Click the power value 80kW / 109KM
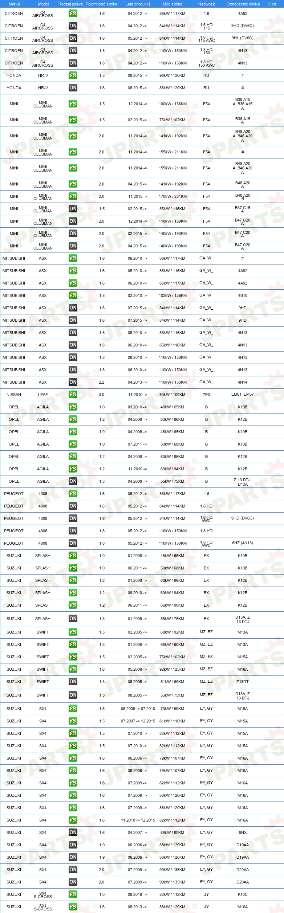This screenshot has width=284, height=913. (172, 395)
